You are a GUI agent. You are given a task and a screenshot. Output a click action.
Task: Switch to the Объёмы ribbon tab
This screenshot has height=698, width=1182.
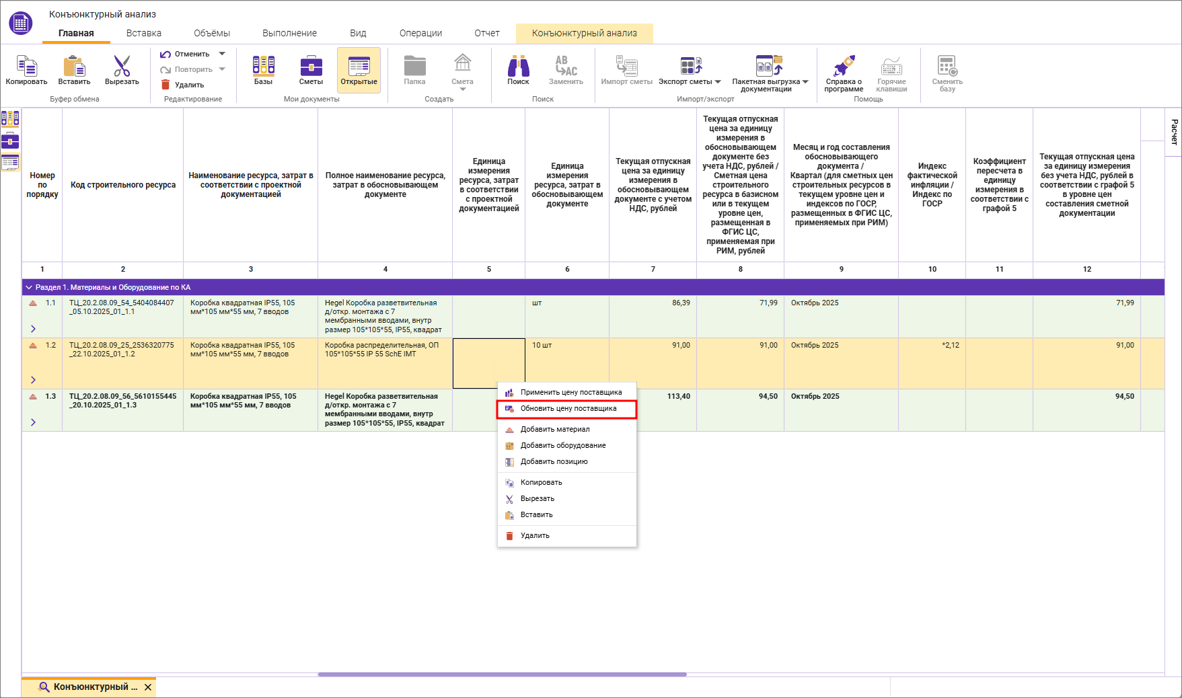(211, 33)
